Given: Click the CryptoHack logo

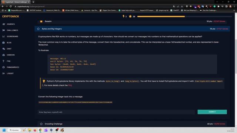Looking at the screenshot, I should coord(11,16).
